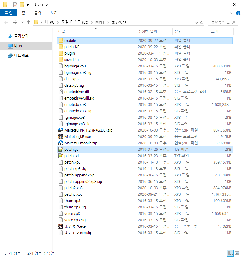Select the emotedriver.dll.sig file name
242x257 pixels.
pos(79,98)
